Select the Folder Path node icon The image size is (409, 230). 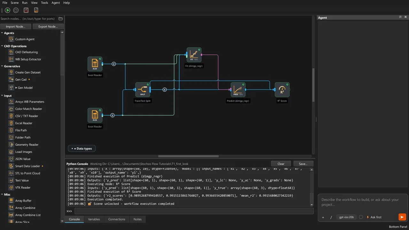[x=11, y=137]
